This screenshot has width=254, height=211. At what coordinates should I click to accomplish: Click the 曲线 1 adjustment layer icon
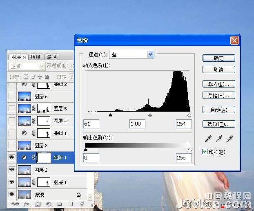click(24, 133)
